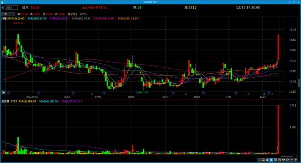Click the plus circle beside stock code
Image resolution: width=301 pixels, height=163 pixels.
[x=3, y=7]
